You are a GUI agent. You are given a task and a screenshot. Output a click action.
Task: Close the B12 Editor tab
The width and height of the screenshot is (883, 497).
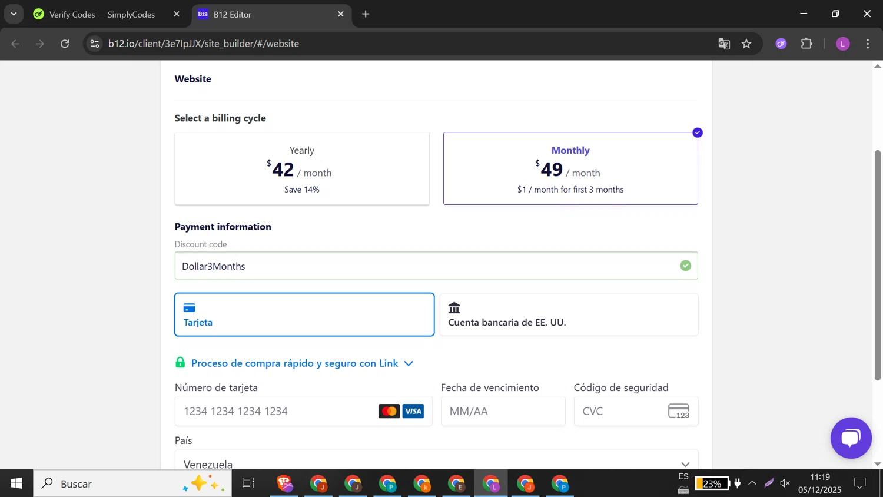tap(340, 14)
